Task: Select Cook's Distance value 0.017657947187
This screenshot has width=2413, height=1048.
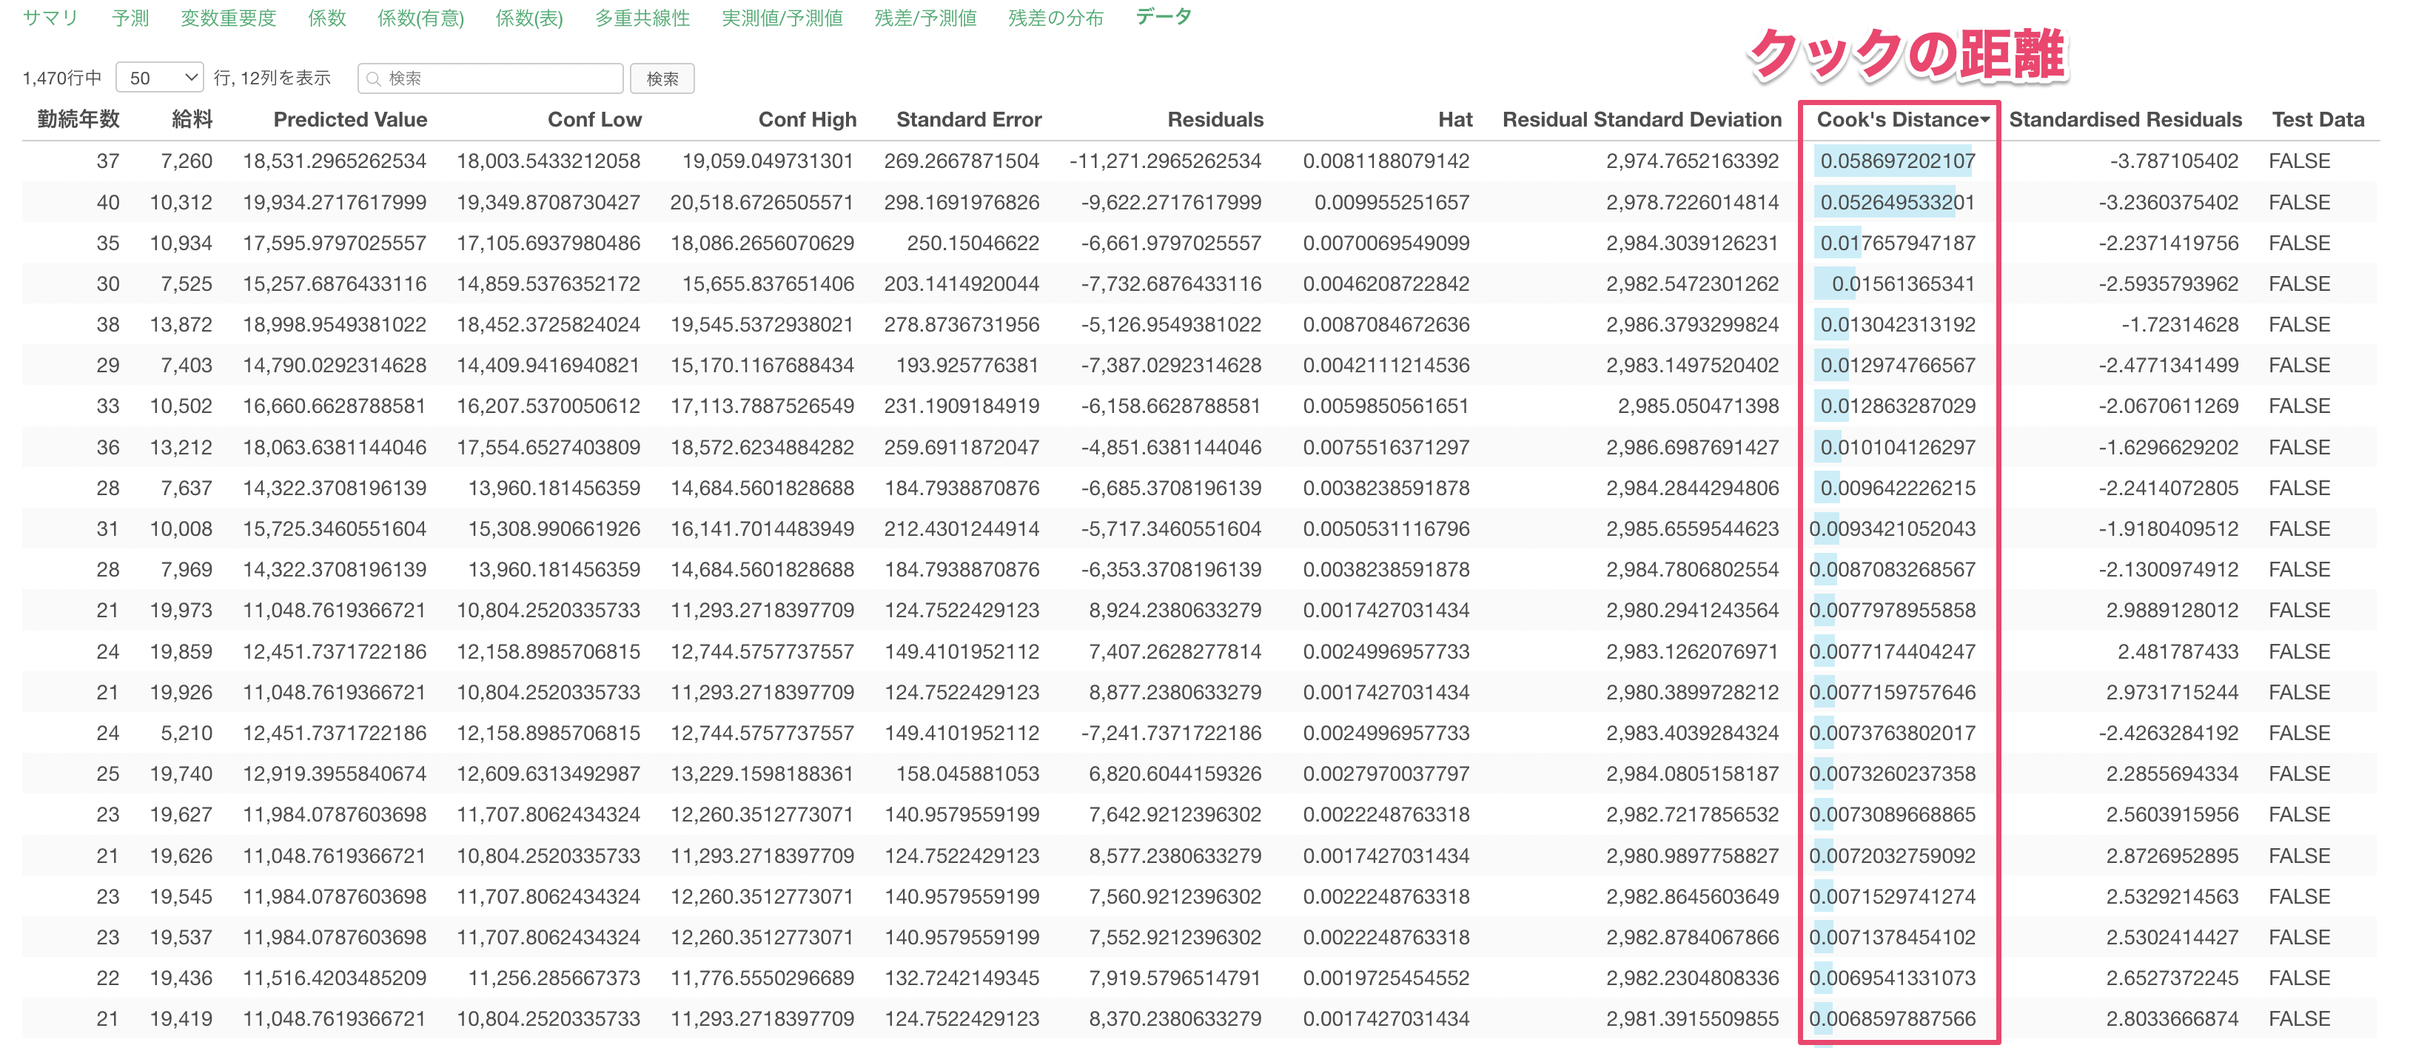Action: tap(1898, 243)
